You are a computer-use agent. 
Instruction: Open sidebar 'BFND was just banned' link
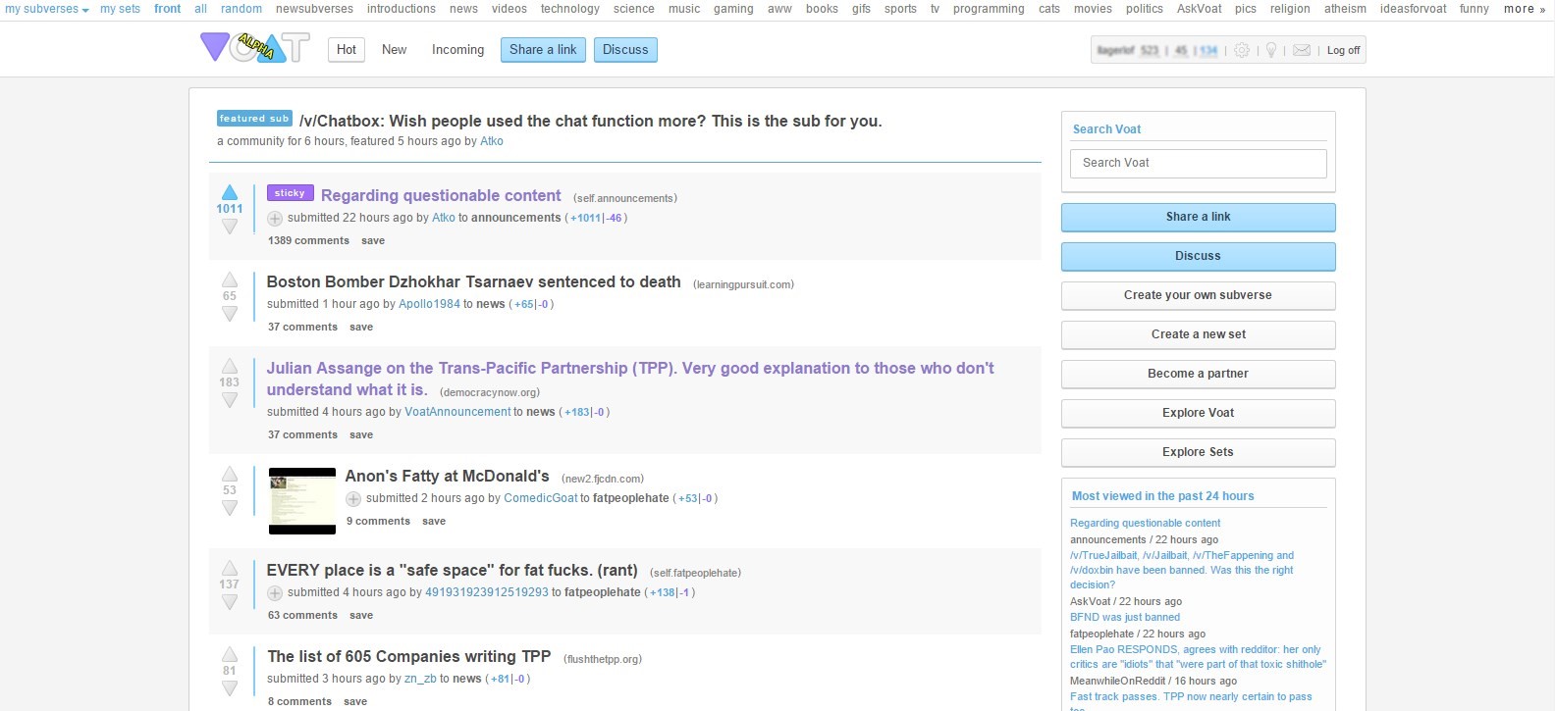point(1125,617)
